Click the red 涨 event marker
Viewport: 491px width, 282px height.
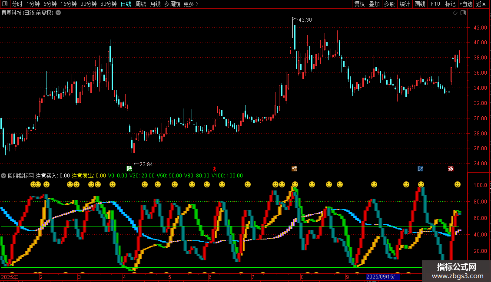pyautogui.click(x=451, y=168)
